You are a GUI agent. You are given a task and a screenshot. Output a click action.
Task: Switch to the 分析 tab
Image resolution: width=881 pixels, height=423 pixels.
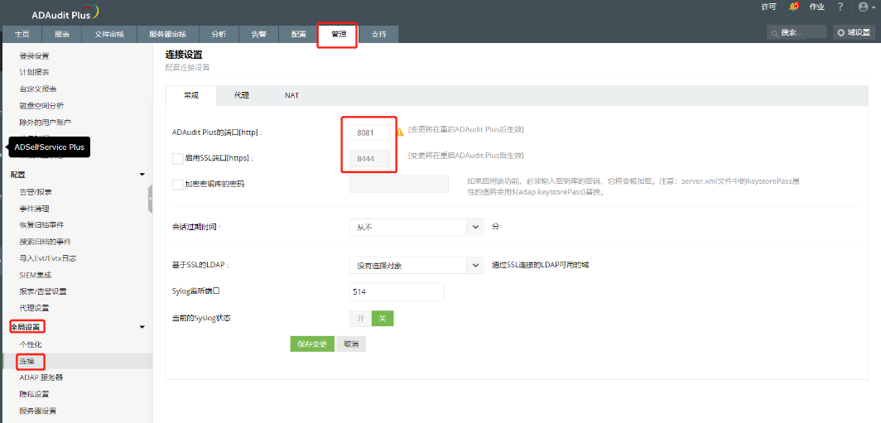tap(219, 34)
